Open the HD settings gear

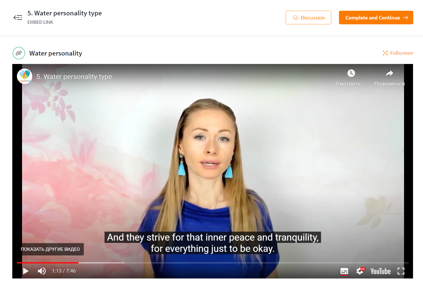point(360,271)
